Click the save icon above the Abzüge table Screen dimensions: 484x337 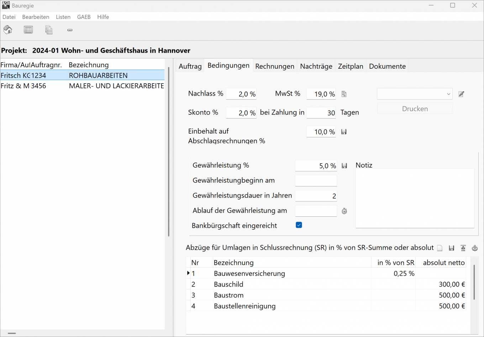click(x=451, y=248)
